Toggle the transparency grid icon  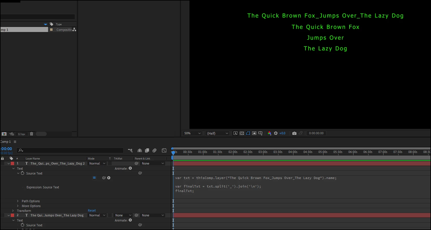pos(242,133)
